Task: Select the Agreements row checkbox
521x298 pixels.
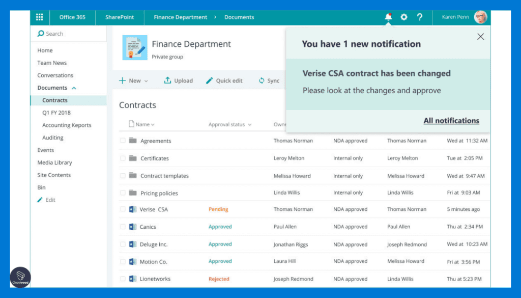Action: click(123, 141)
